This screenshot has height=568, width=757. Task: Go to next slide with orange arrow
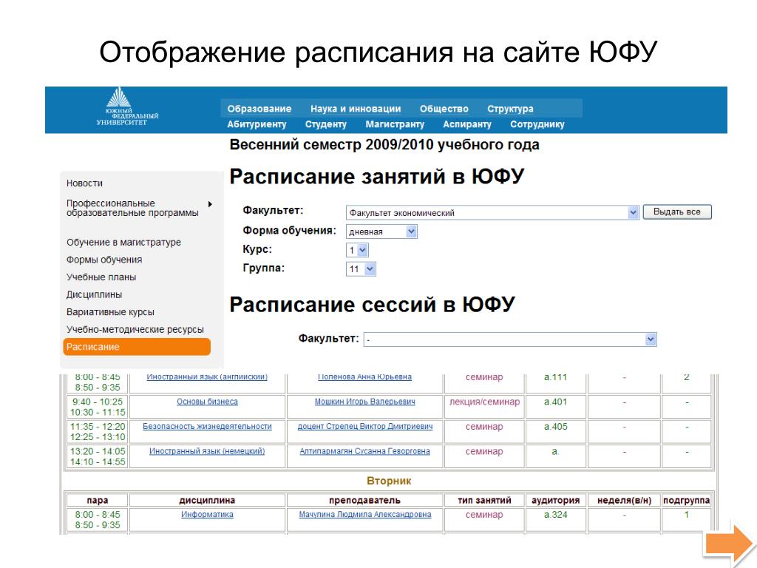coord(730,545)
